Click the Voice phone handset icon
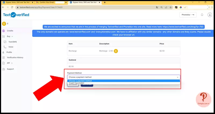 pos(5,47)
